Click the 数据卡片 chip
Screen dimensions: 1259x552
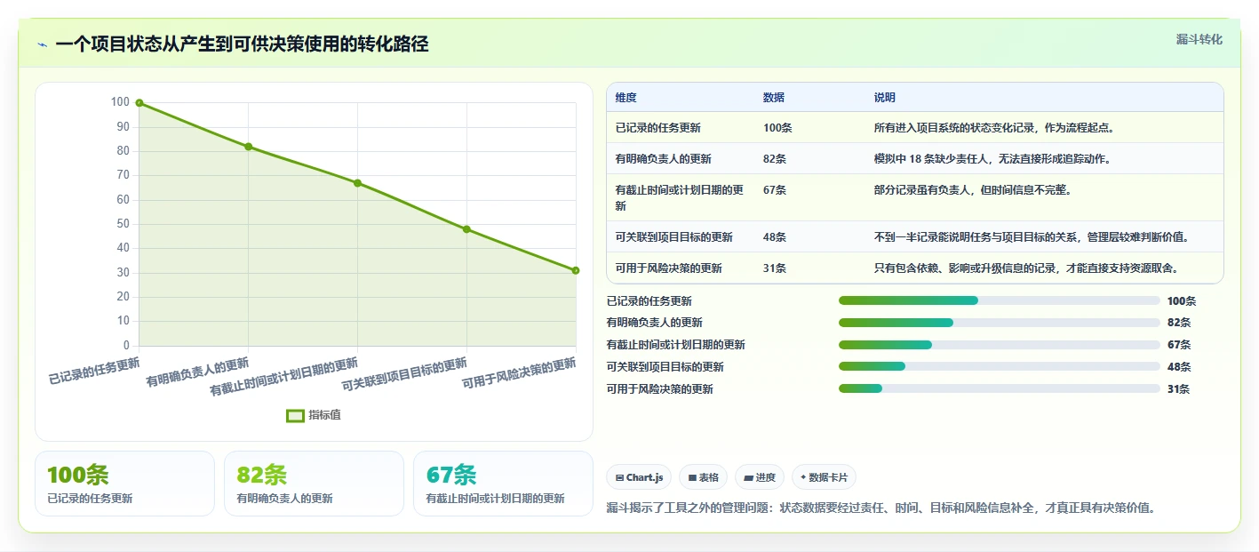tap(824, 477)
